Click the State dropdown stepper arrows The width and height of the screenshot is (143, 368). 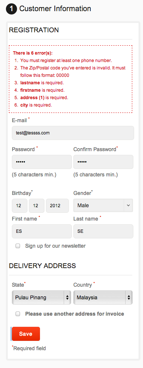67,297
